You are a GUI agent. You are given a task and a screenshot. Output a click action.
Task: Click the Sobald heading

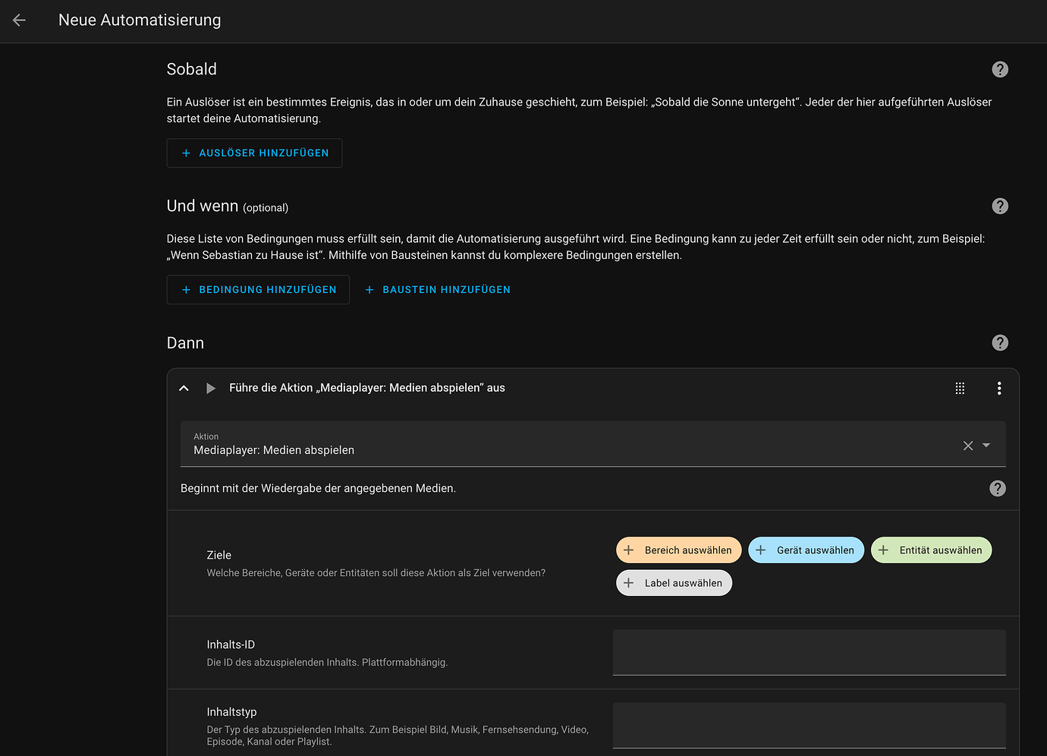(x=192, y=70)
